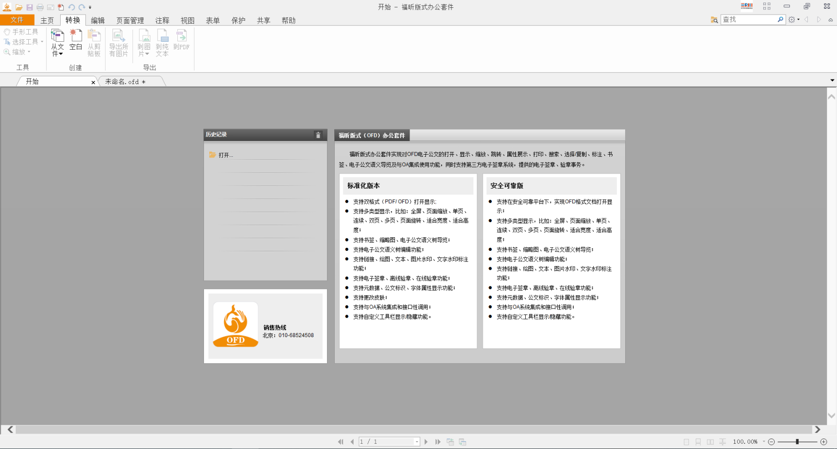Switch to two-page facing view
Screen dimensions: 837x449
point(710,442)
